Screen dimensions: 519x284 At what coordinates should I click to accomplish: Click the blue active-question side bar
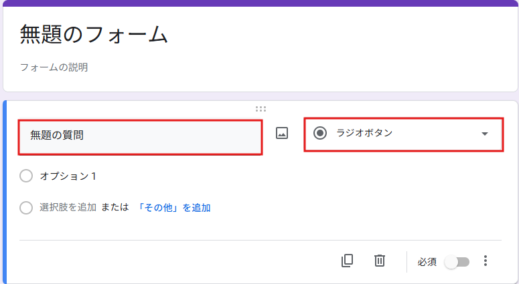point(5,192)
